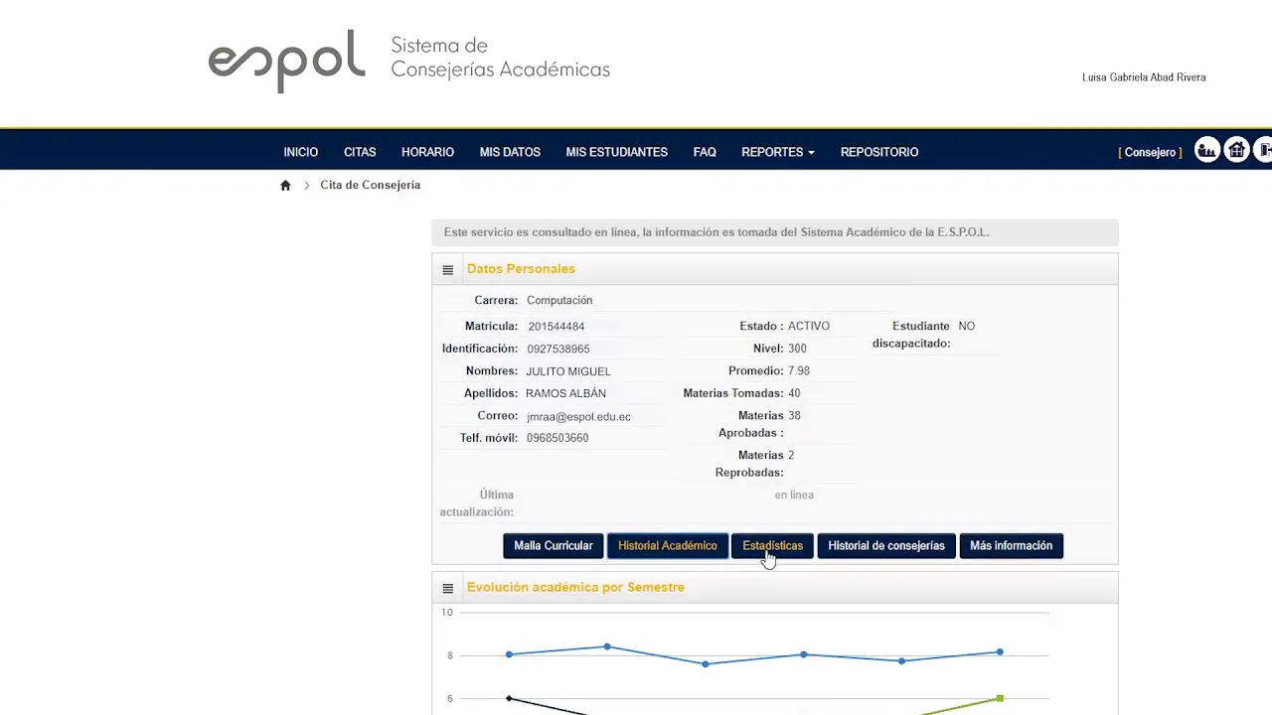Click the logout door icon
Image resolution: width=1272 pixels, height=715 pixels.
(1264, 151)
